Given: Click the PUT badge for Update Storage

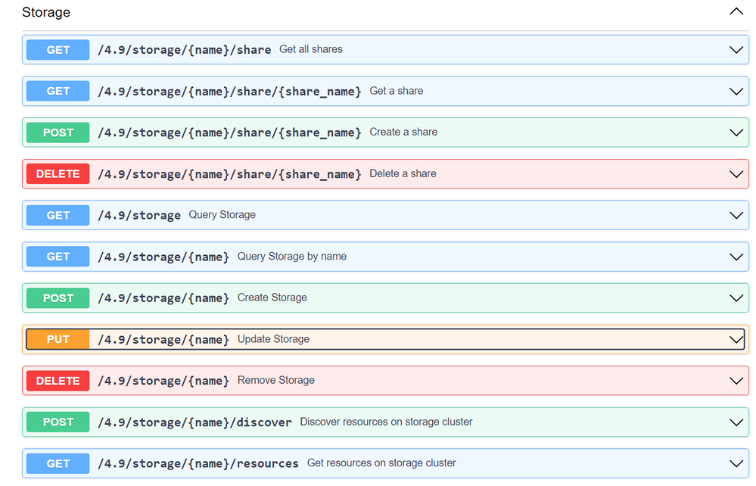Looking at the screenshot, I should coord(58,340).
